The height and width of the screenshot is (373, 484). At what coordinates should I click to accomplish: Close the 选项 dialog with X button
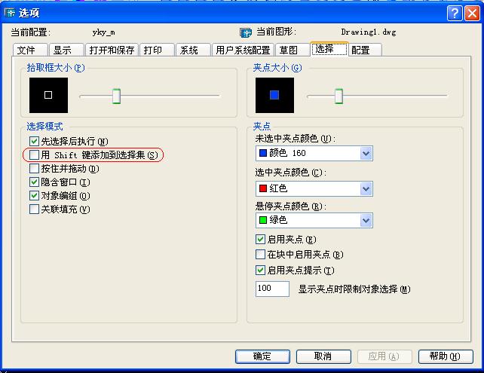472,14
